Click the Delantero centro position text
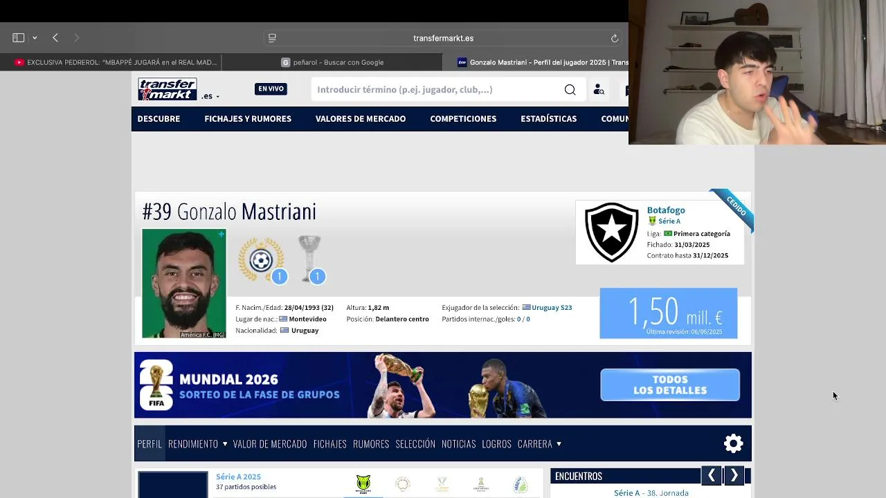Viewport: 886px width, 498px height. [402, 320]
